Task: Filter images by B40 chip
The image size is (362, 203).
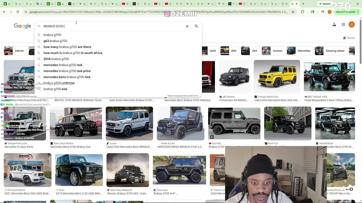Action: (229, 51)
